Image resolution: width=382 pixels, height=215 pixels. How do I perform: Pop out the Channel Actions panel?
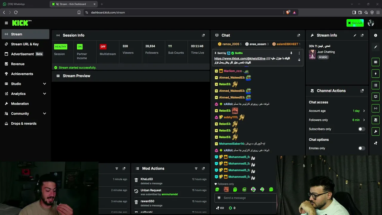pyautogui.click(x=362, y=91)
